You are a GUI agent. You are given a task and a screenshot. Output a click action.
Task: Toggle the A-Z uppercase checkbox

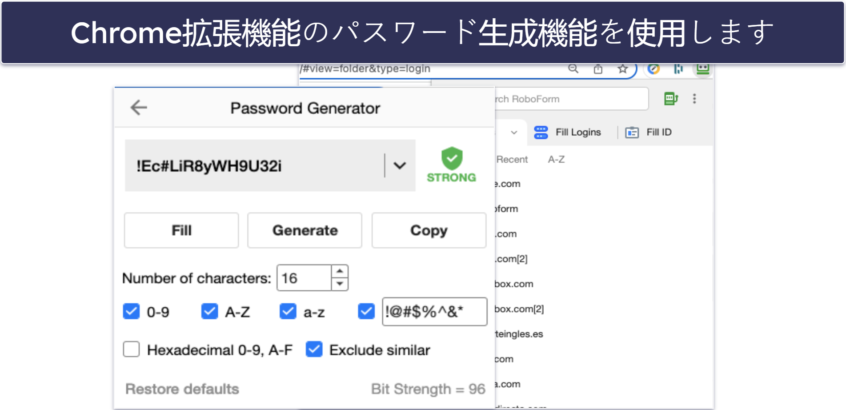(x=209, y=312)
